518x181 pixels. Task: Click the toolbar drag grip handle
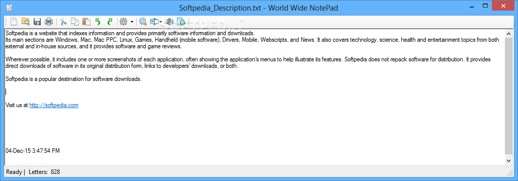tap(6, 22)
